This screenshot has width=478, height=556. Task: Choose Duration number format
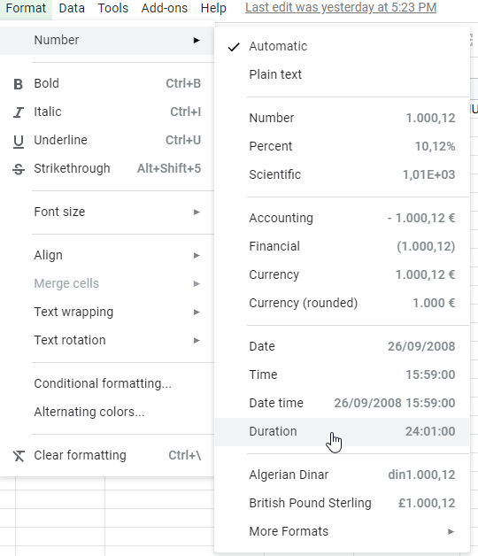point(343,431)
